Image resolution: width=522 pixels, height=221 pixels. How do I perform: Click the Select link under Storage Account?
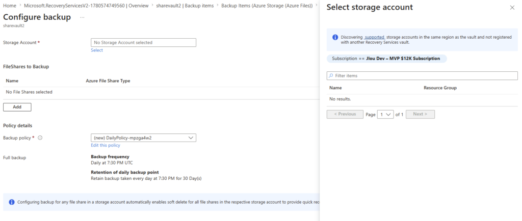(x=97, y=50)
